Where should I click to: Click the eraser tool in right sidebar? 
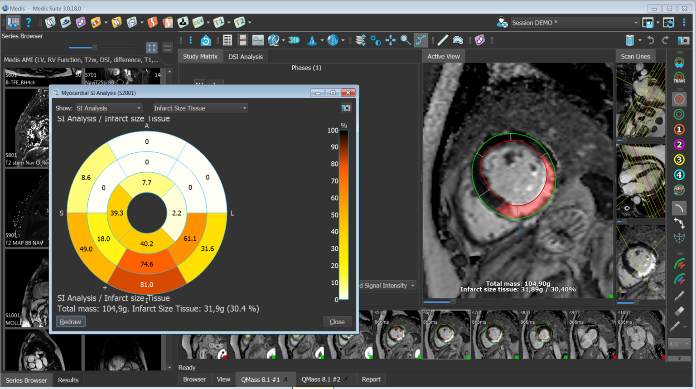679,311
